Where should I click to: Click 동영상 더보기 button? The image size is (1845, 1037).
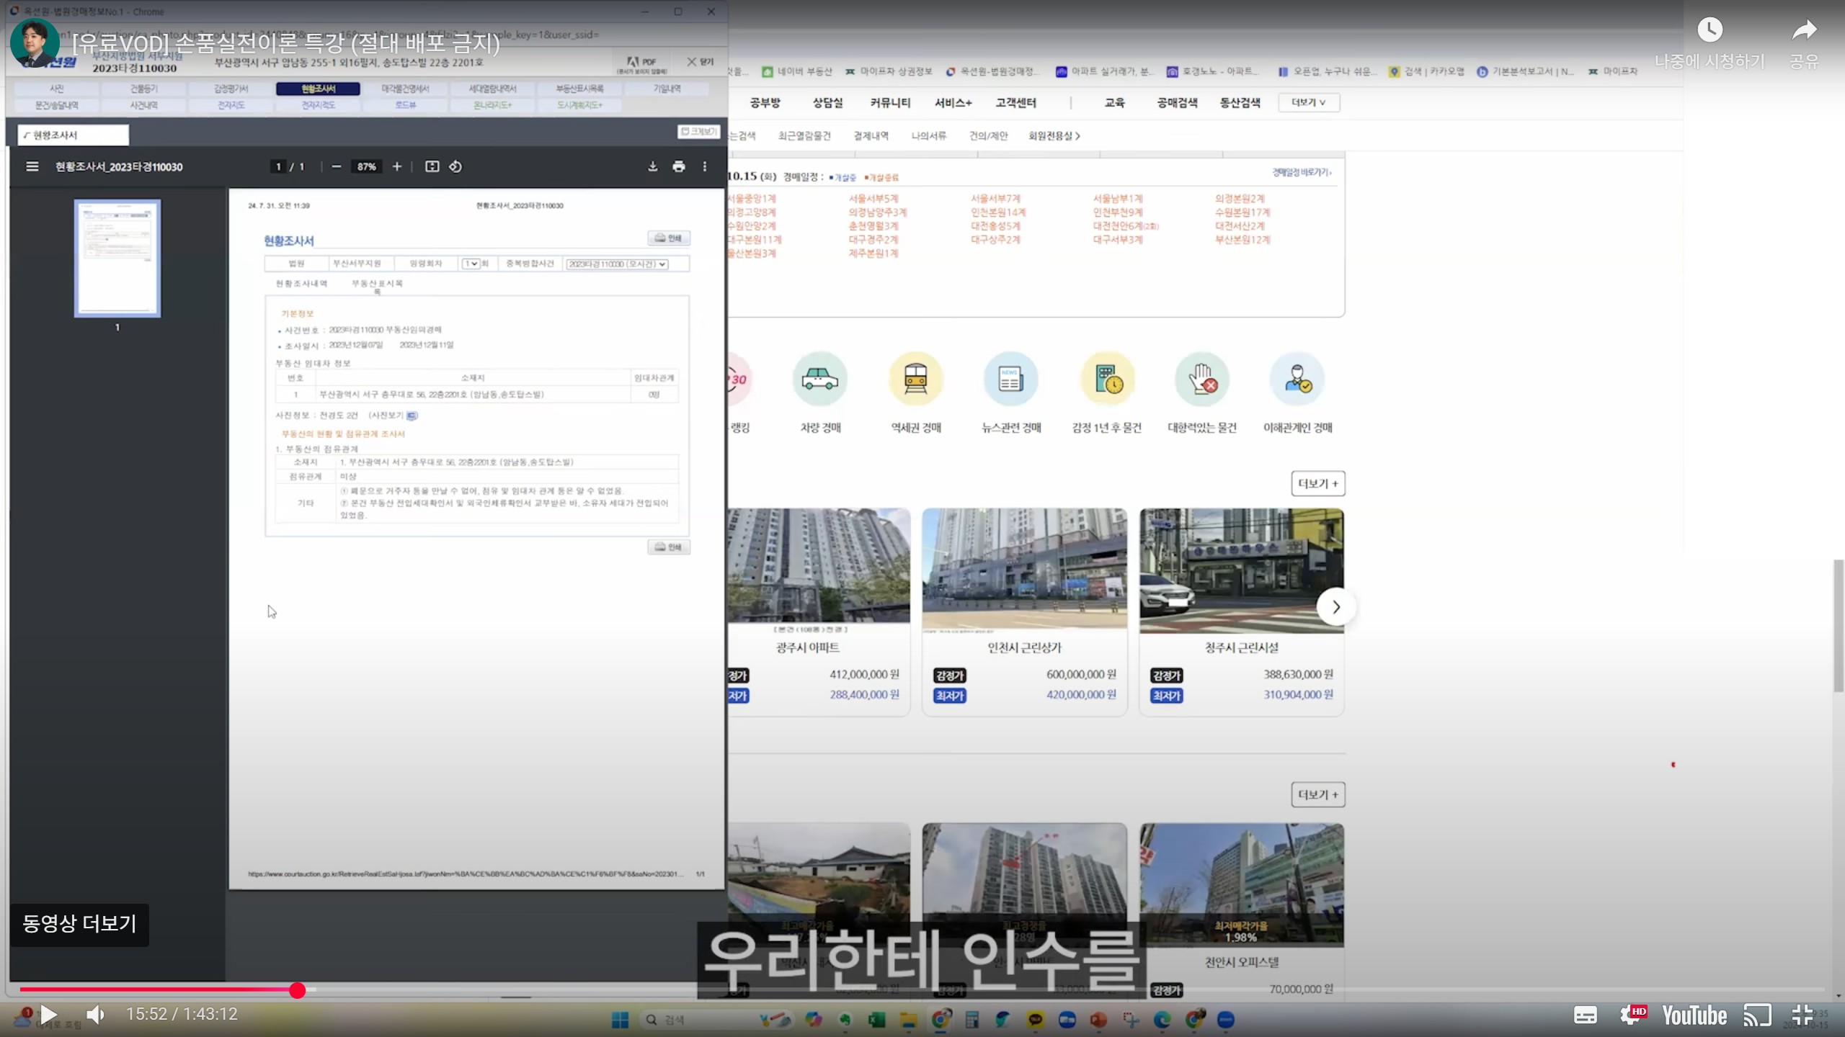point(79,924)
